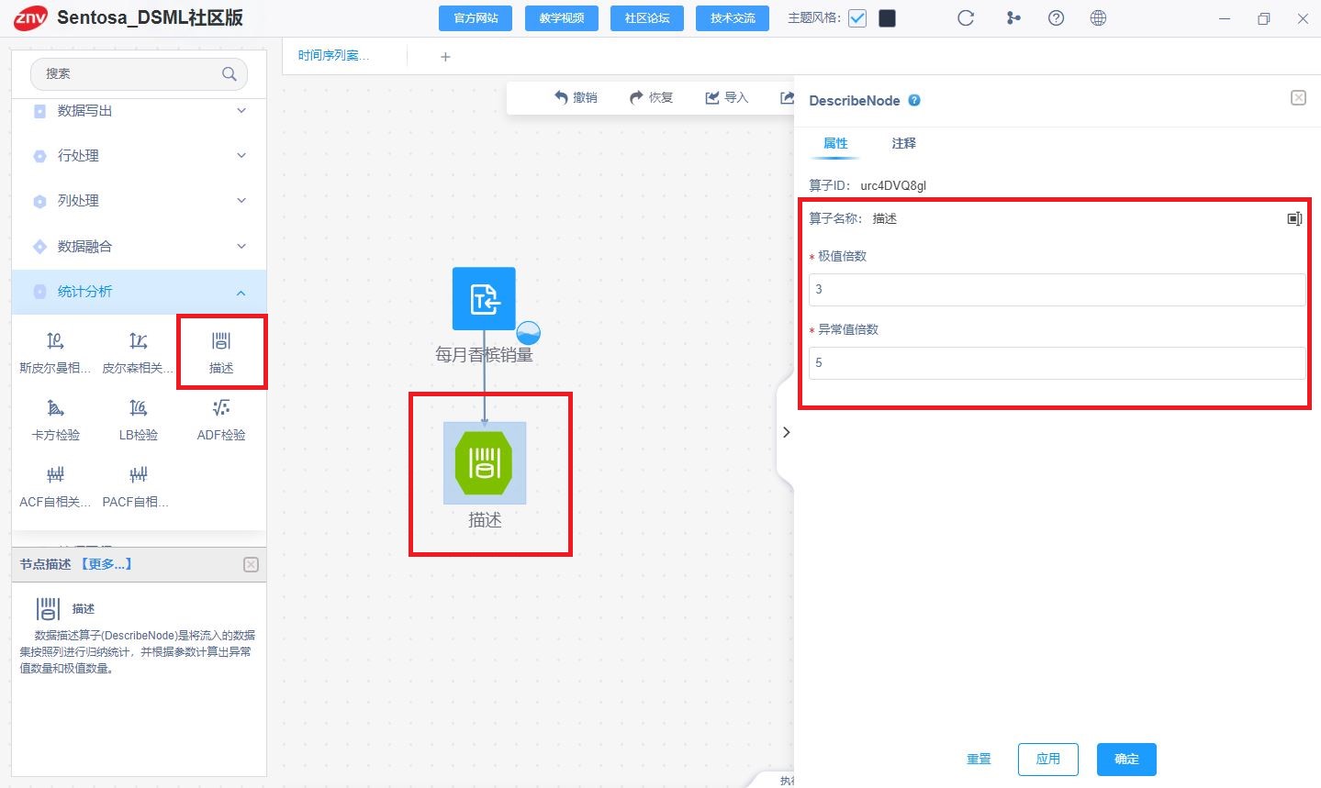1321x788 pixels.
Task: Click the 确定 confirm button
Action: pyautogui.click(x=1126, y=760)
